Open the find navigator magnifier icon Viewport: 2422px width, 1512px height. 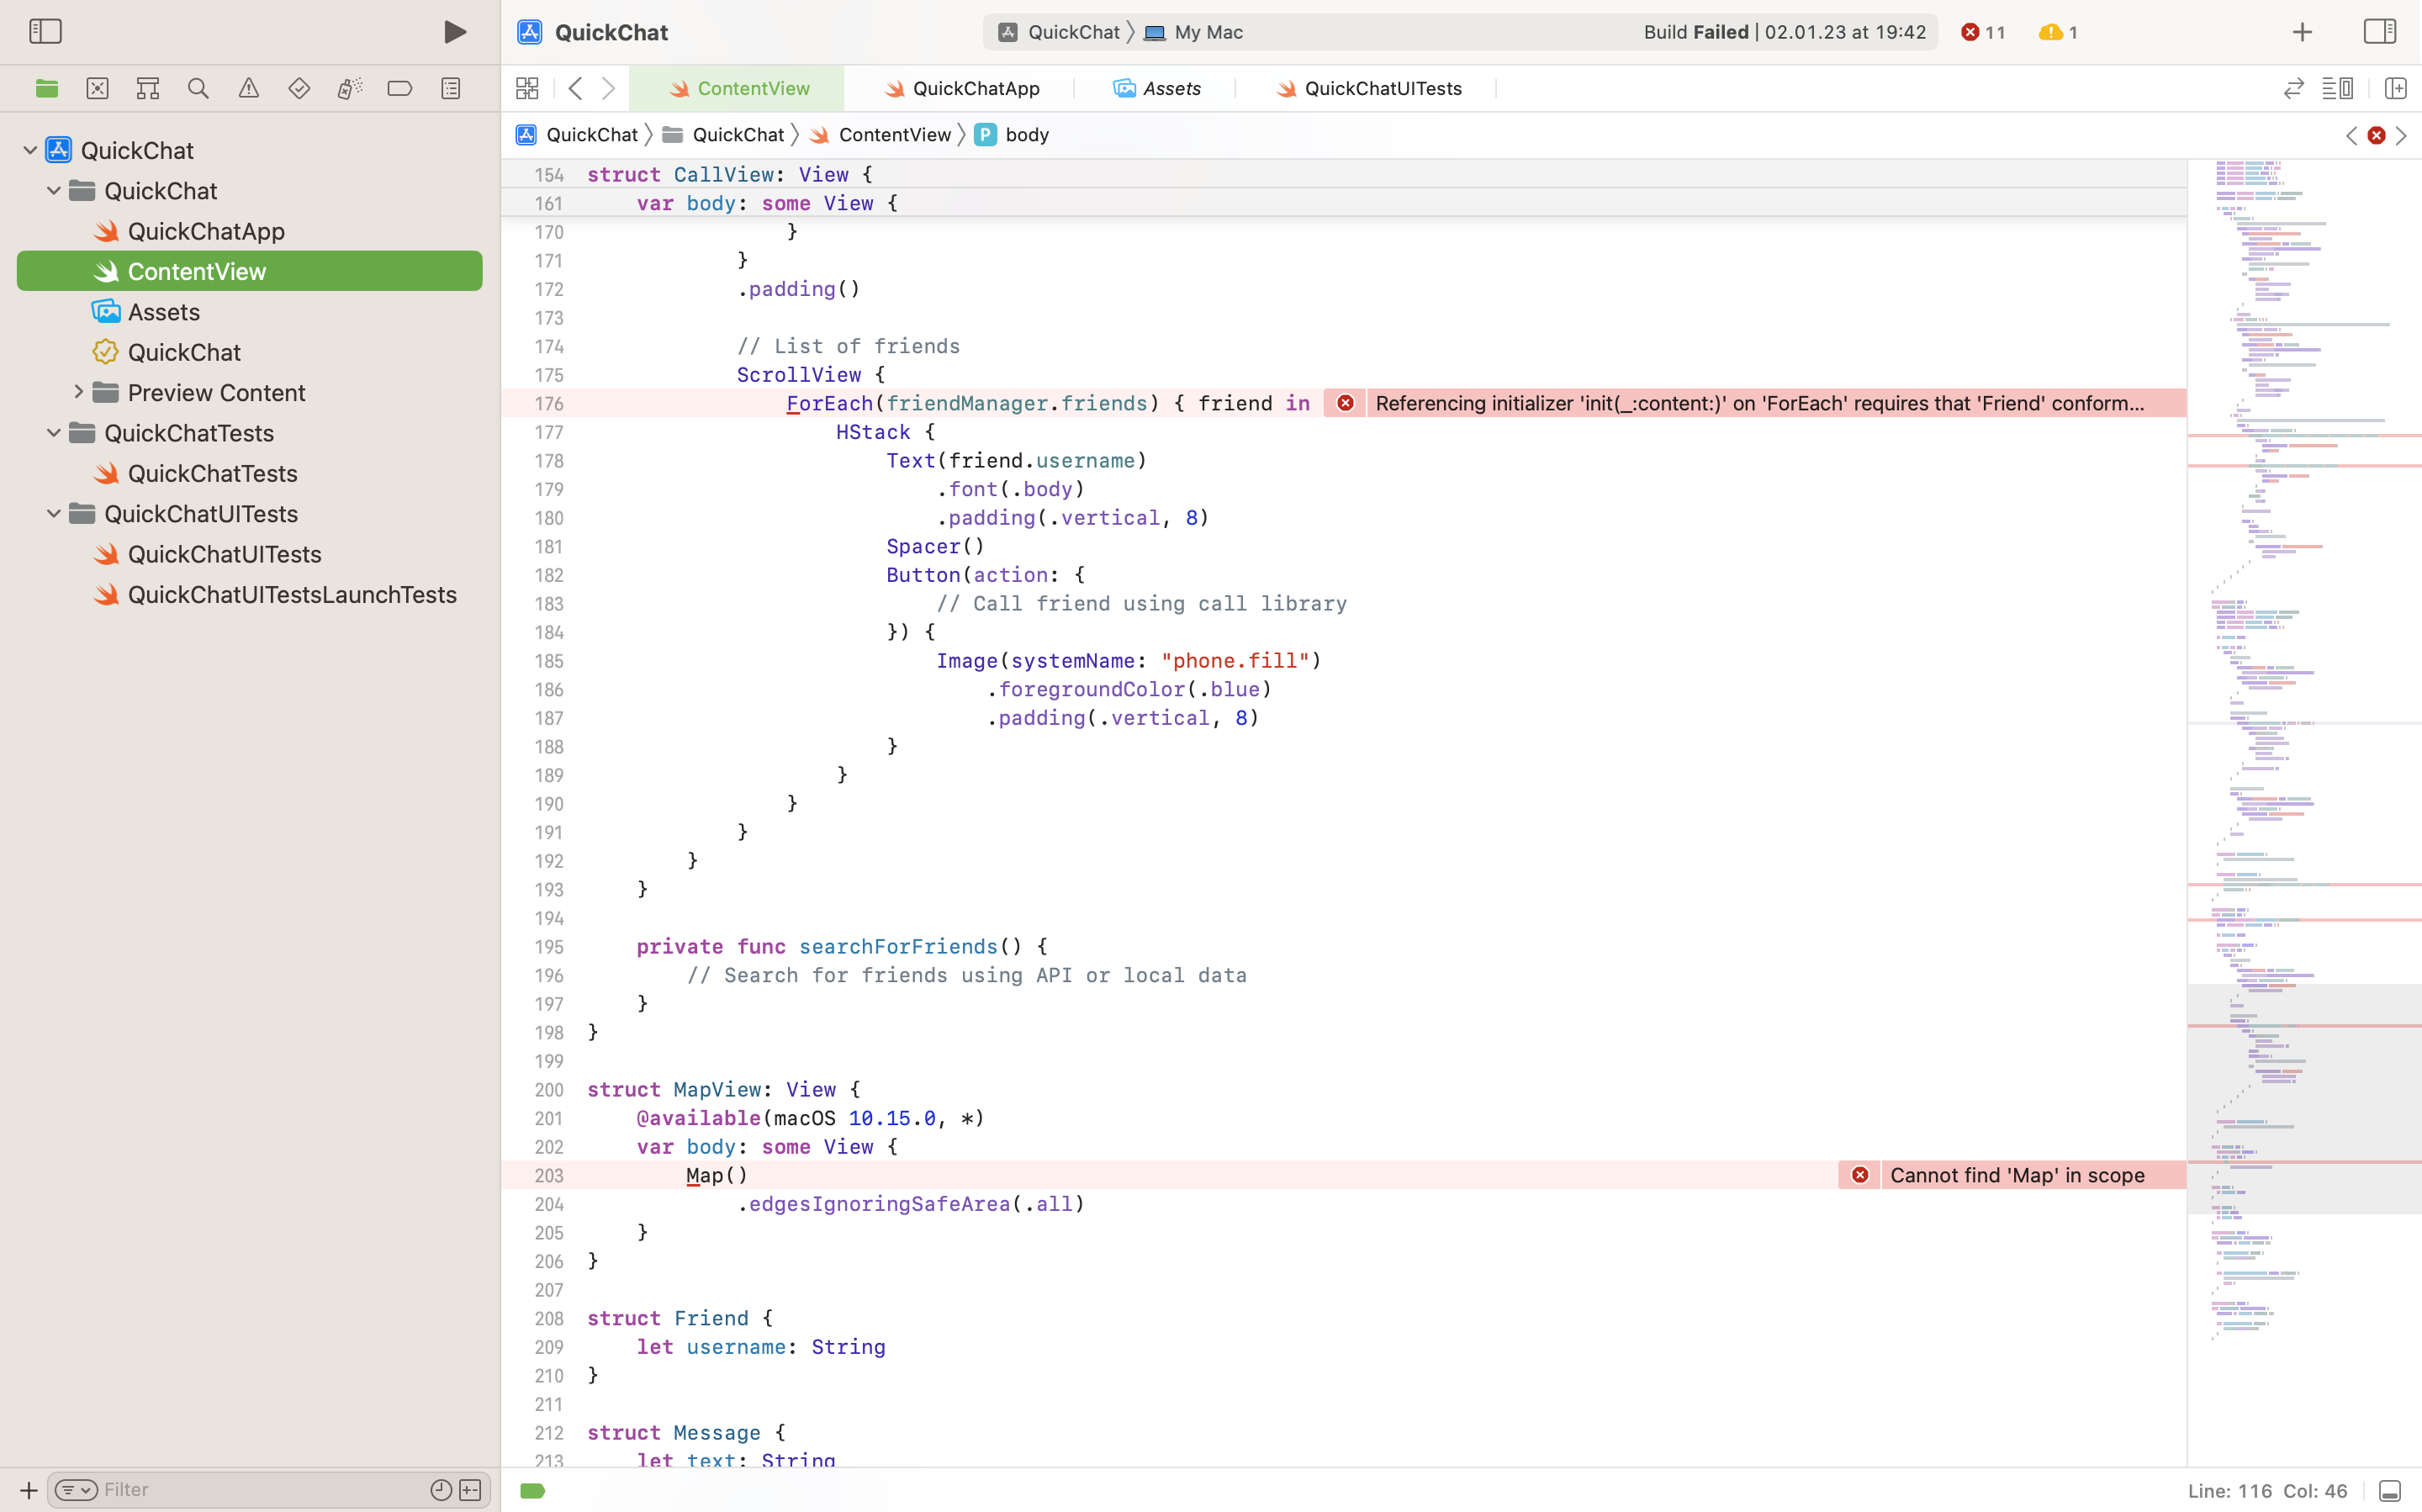198,88
